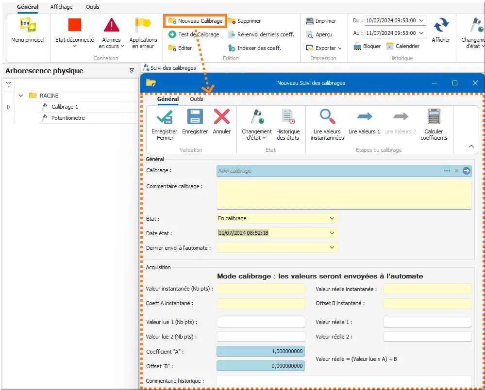Select the main Général ribbon tab

click(28, 7)
